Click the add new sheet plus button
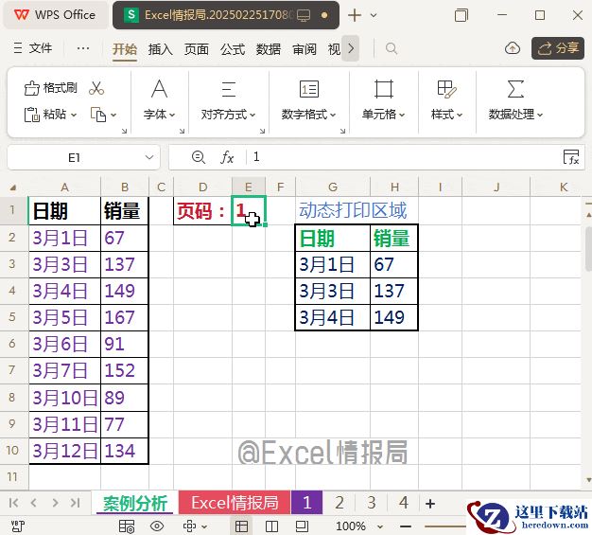The image size is (592, 535). pyautogui.click(x=430, y=503)
